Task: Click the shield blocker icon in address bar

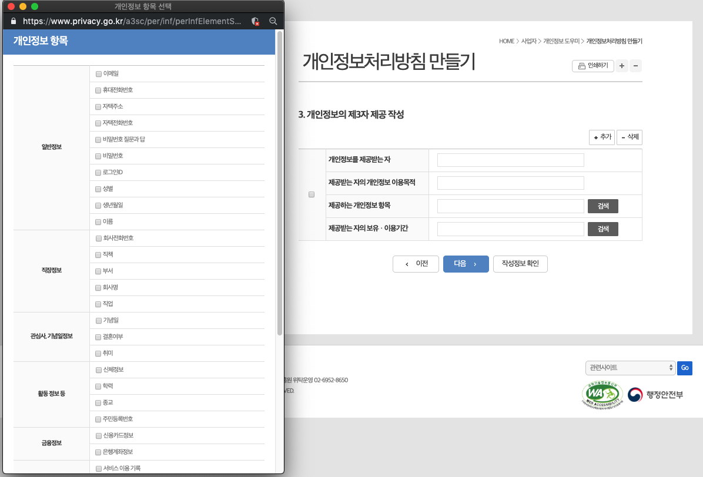Action: [x=255, y=21]
